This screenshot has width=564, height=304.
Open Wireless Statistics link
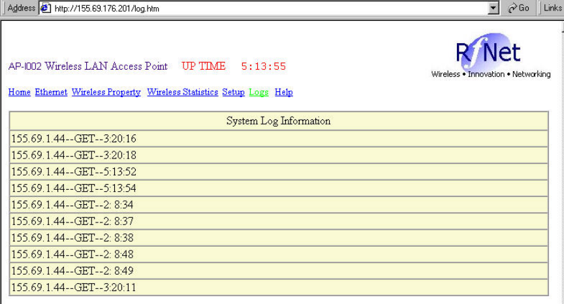[x=182, y=92]
